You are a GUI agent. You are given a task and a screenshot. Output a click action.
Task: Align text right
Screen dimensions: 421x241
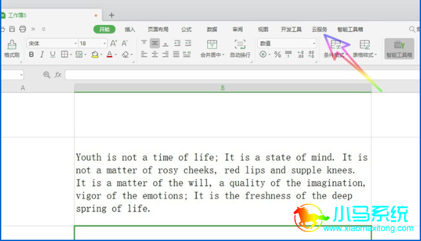[x=165, y=55]
